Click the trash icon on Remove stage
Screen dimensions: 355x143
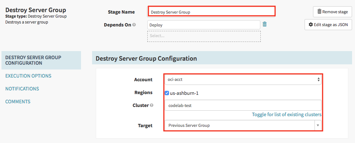[319, 12]
